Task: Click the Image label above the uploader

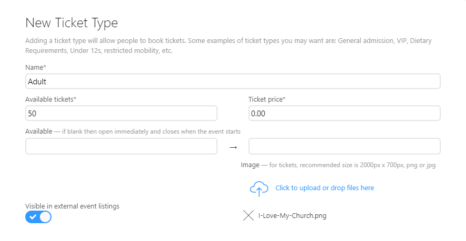Action: point(250,165)
